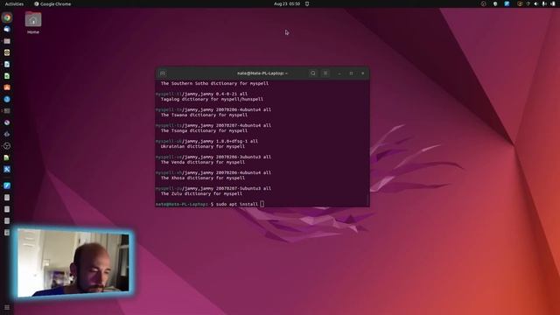This screenshot has height=315, width=560.
Task: Open Google Chrome from the dock
Action: click(7, 17)
